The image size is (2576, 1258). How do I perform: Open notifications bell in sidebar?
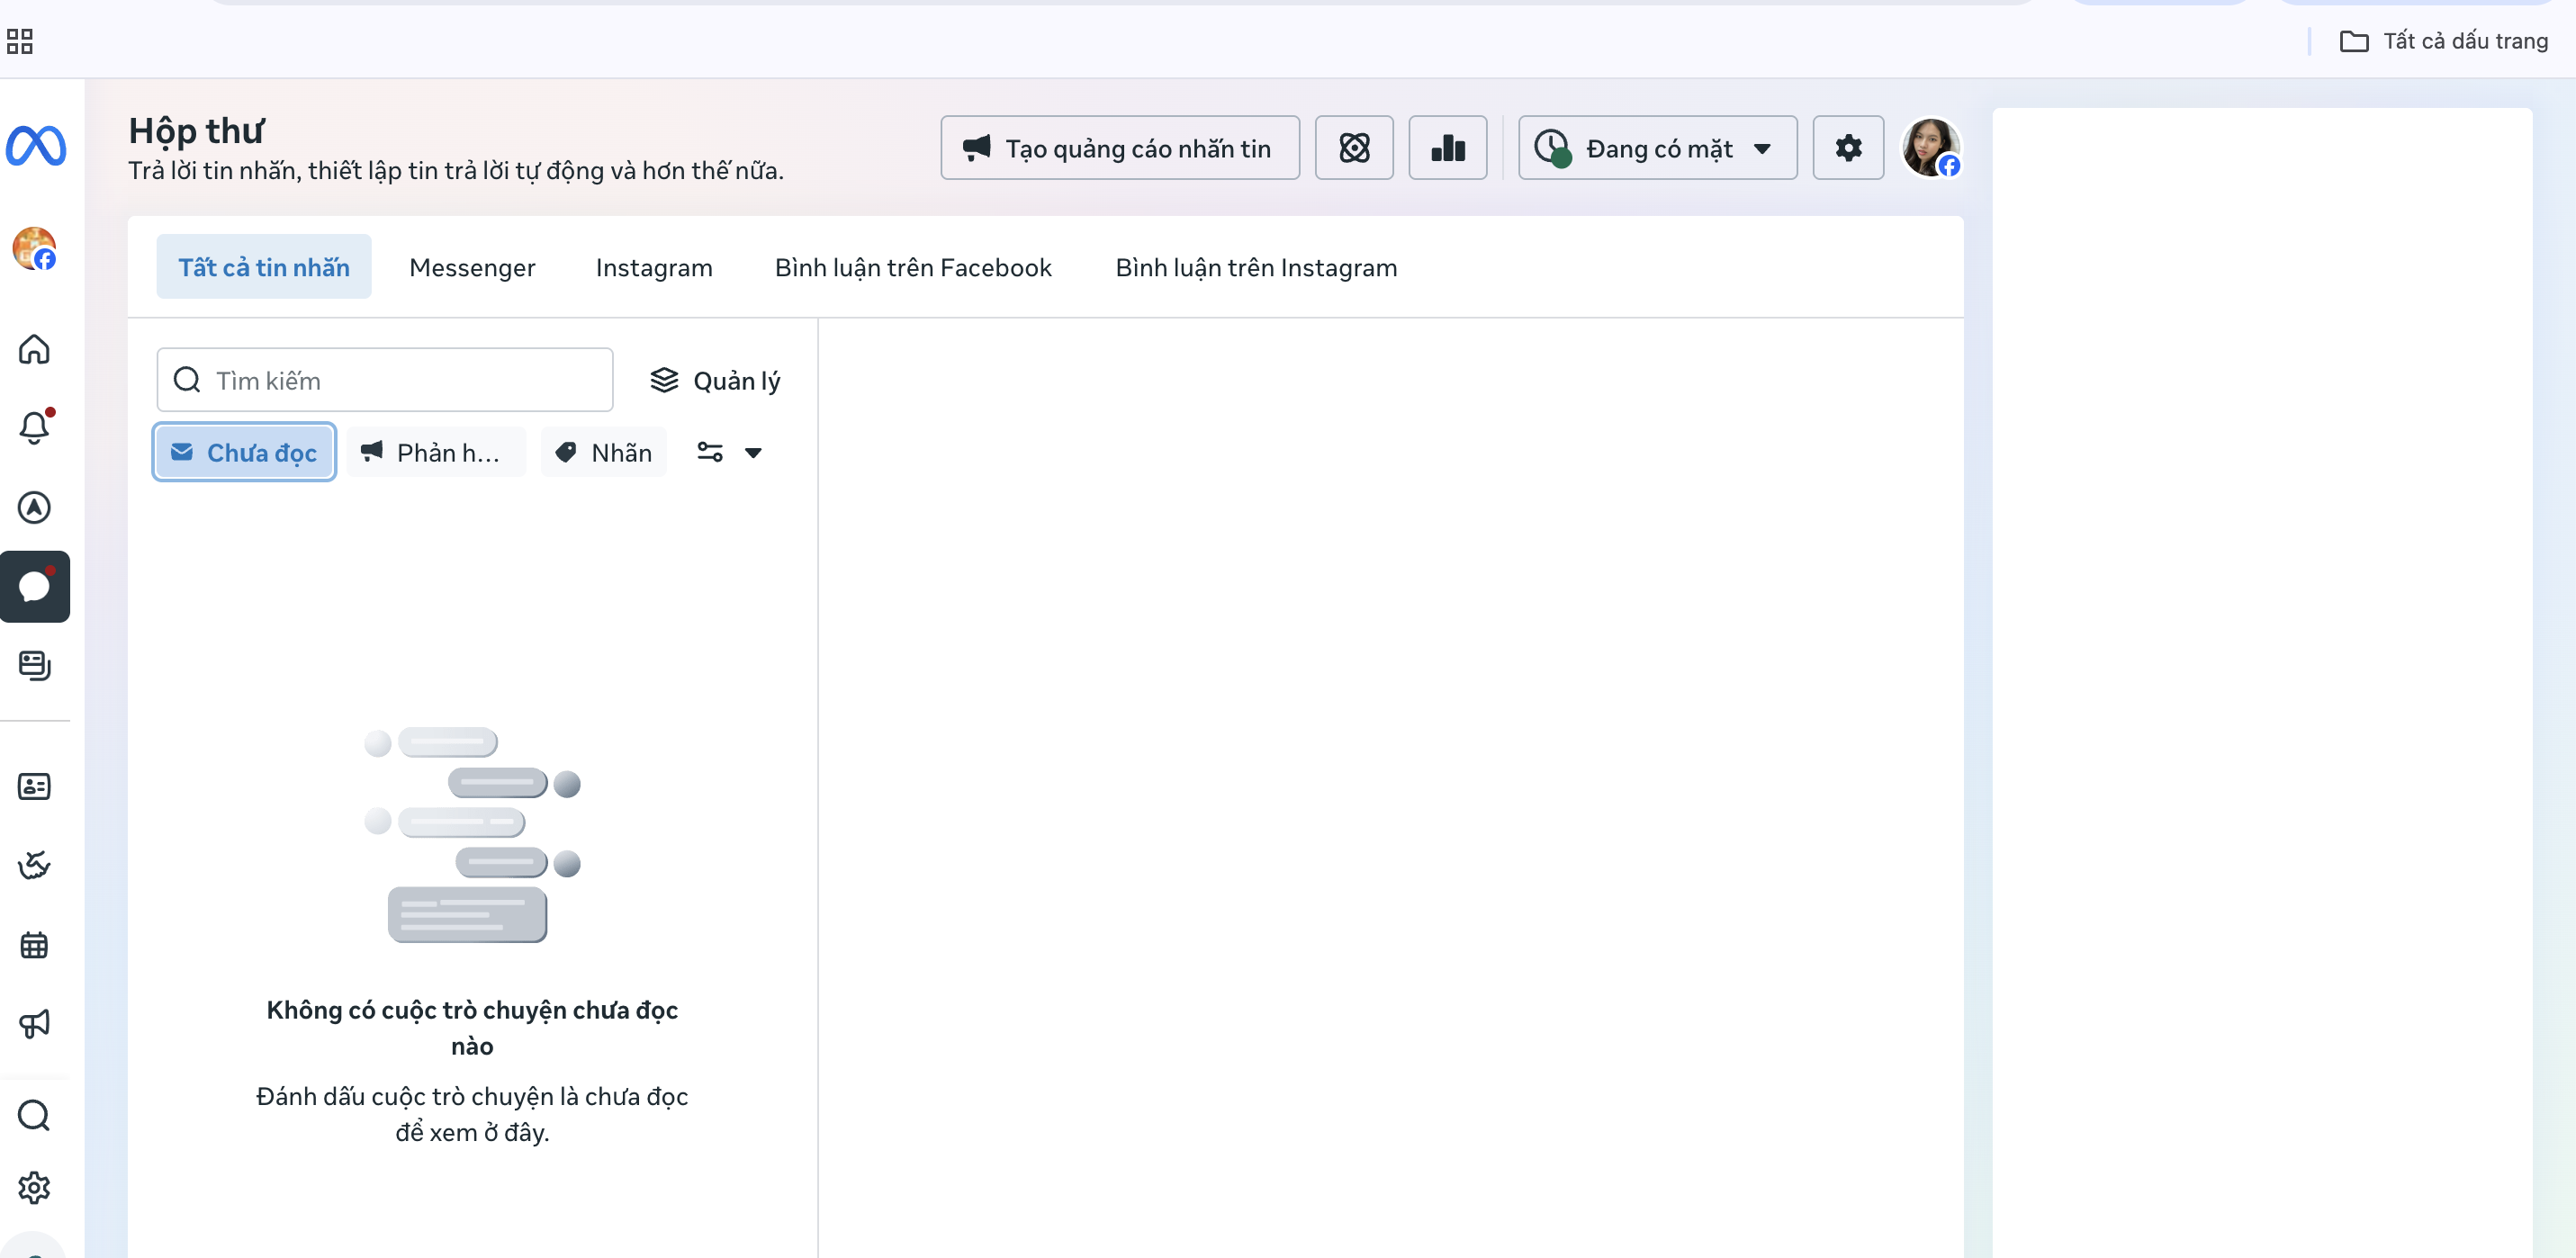(34, 428)
